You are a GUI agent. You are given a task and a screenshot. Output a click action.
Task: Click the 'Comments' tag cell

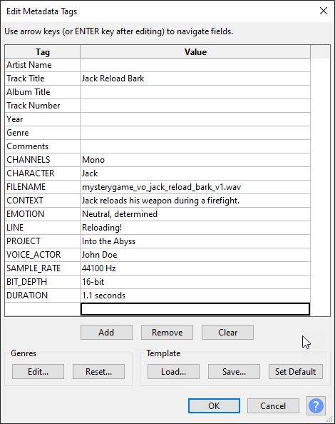(42, 146)
